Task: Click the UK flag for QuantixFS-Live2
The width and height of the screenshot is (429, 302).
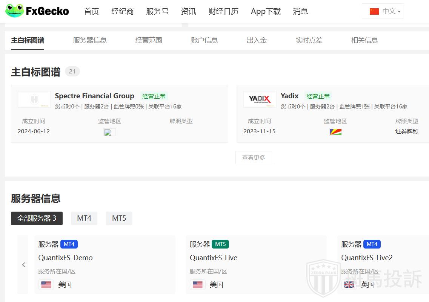Action: point(349,285)
